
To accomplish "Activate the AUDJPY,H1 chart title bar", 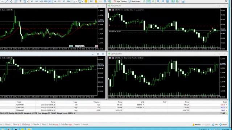I will (x=167, y=6).
